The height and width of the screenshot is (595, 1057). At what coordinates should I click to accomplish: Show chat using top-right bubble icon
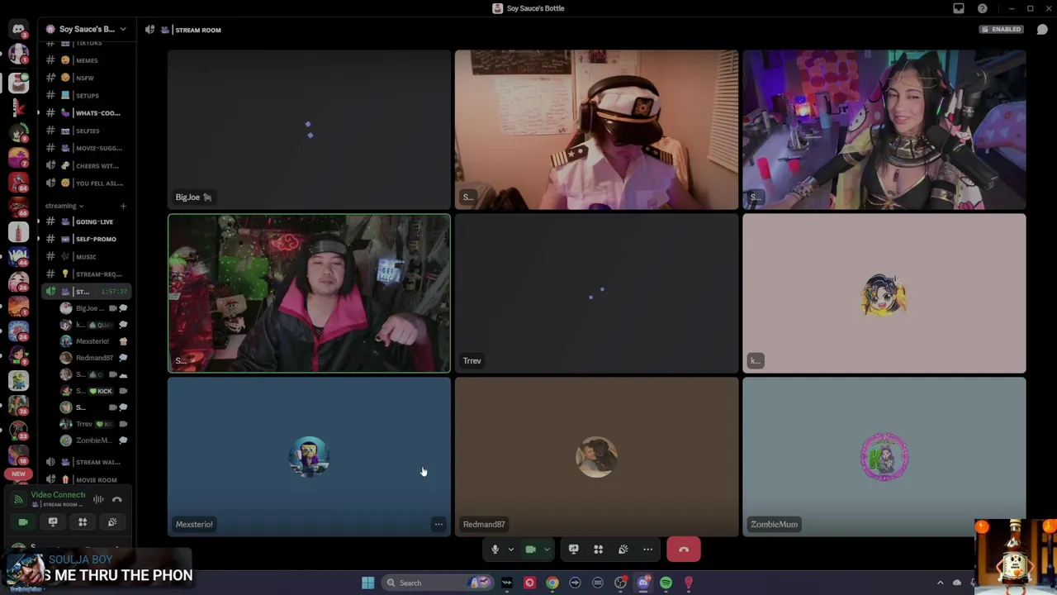(x=1042, y=30)
